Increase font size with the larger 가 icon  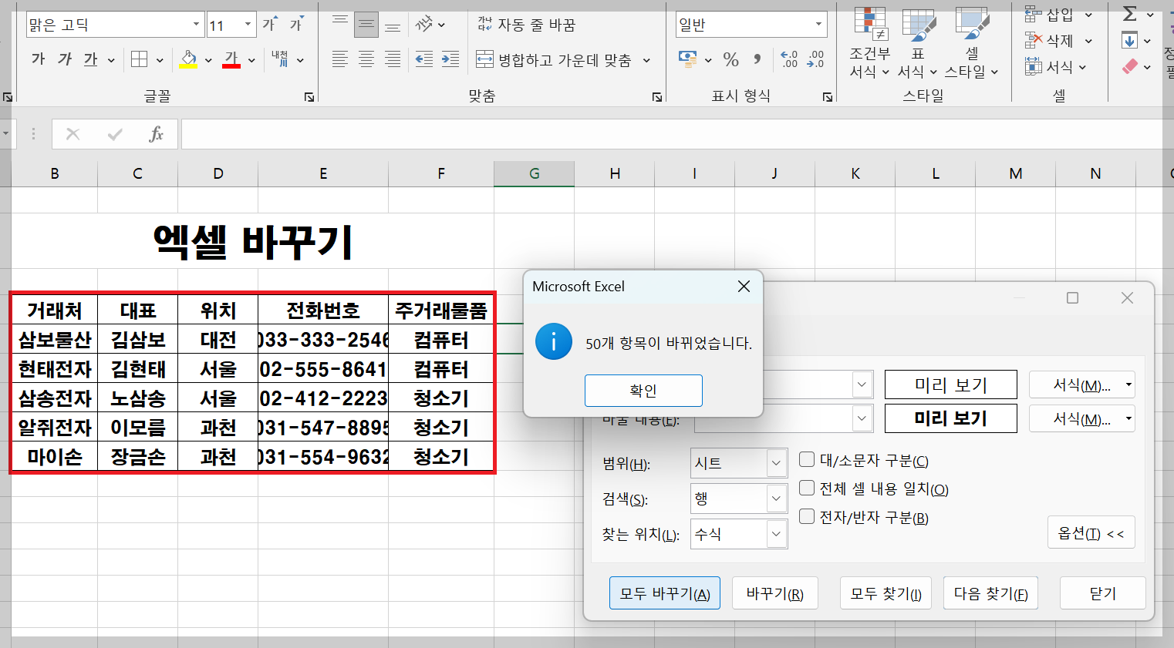[269, 25]
